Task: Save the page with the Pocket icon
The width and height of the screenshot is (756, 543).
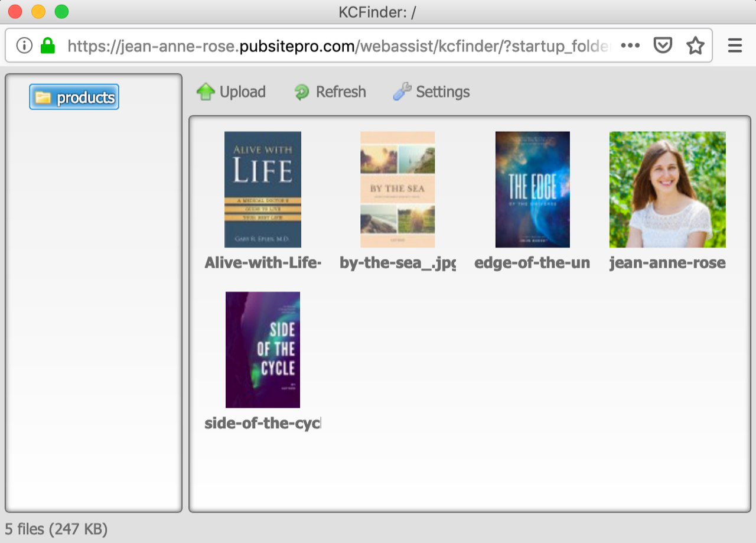Action: click(x=663, y=45)
